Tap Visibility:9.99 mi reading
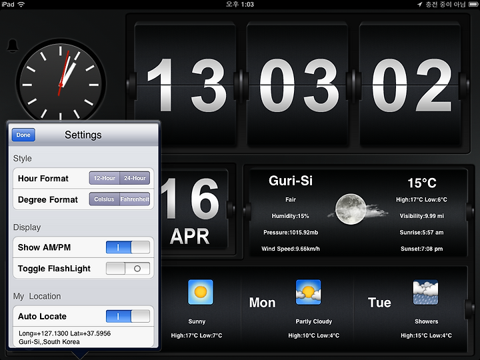The height and width of the screenshot is (360, 480). pyautogui.click(x=421, y=216)
